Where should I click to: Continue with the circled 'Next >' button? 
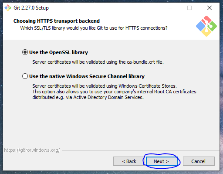pos(162,161)
